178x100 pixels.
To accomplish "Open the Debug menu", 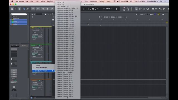I will click(102, 1).
